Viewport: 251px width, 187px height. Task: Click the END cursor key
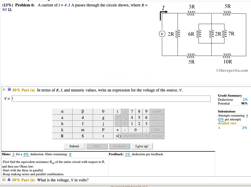[157, 130]
